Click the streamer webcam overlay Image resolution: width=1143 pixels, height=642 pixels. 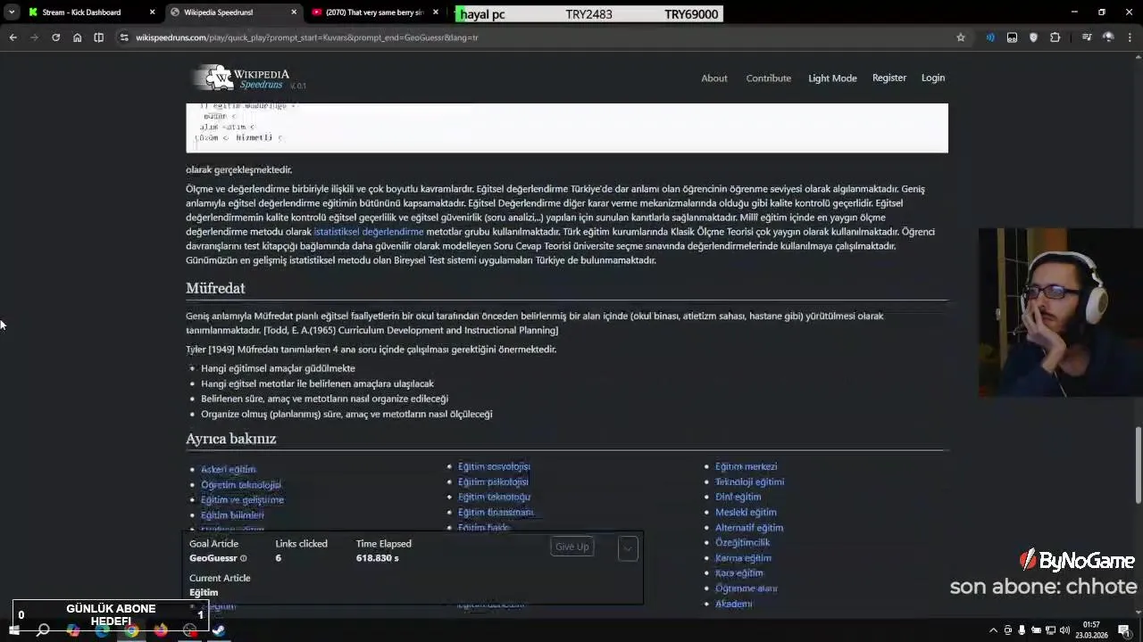(x=1061, y=313)
